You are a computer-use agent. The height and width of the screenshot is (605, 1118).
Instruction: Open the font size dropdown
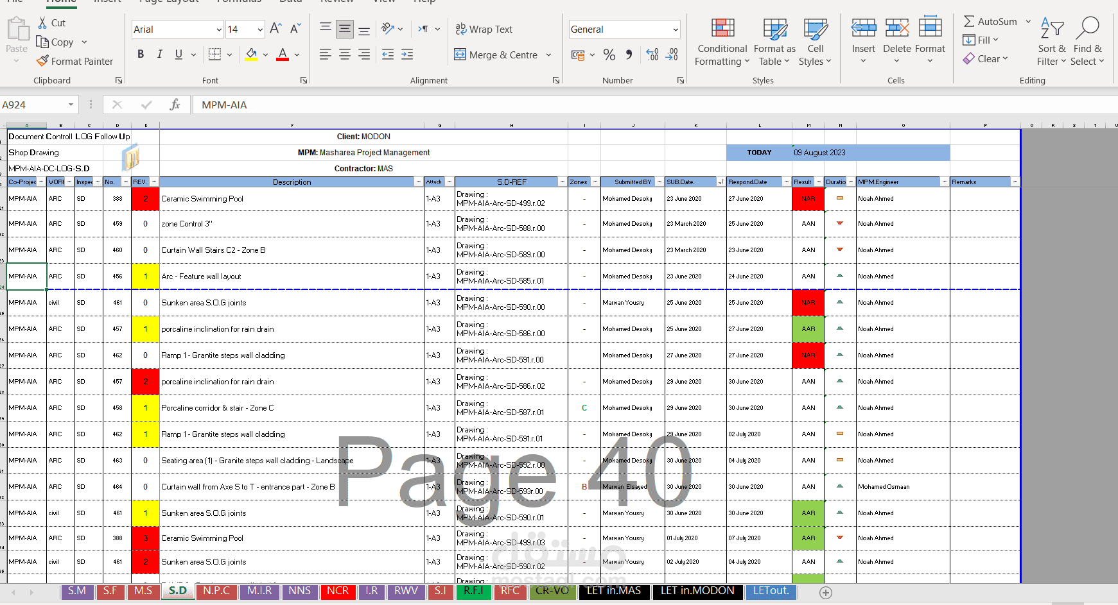[x=260, y=30]
